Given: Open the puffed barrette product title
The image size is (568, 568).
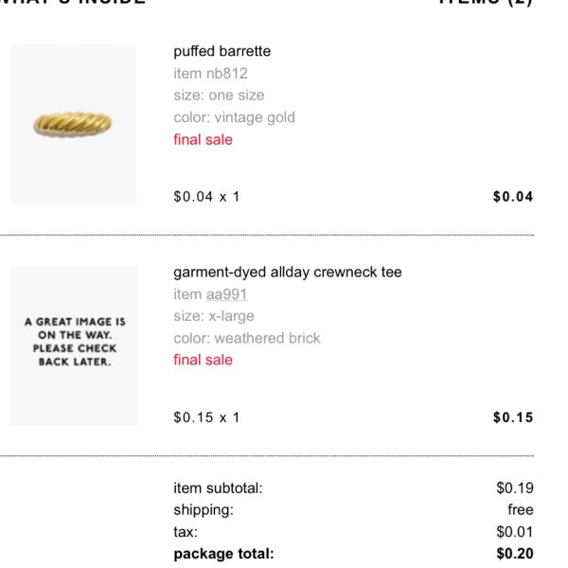Looking at the screenshot, I should [222, 51].
